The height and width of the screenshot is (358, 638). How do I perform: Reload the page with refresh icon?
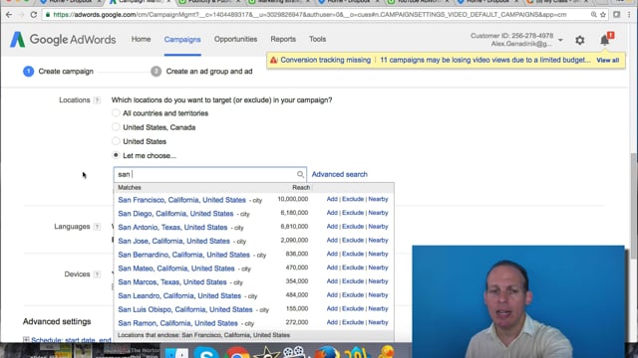coord(34,15)
